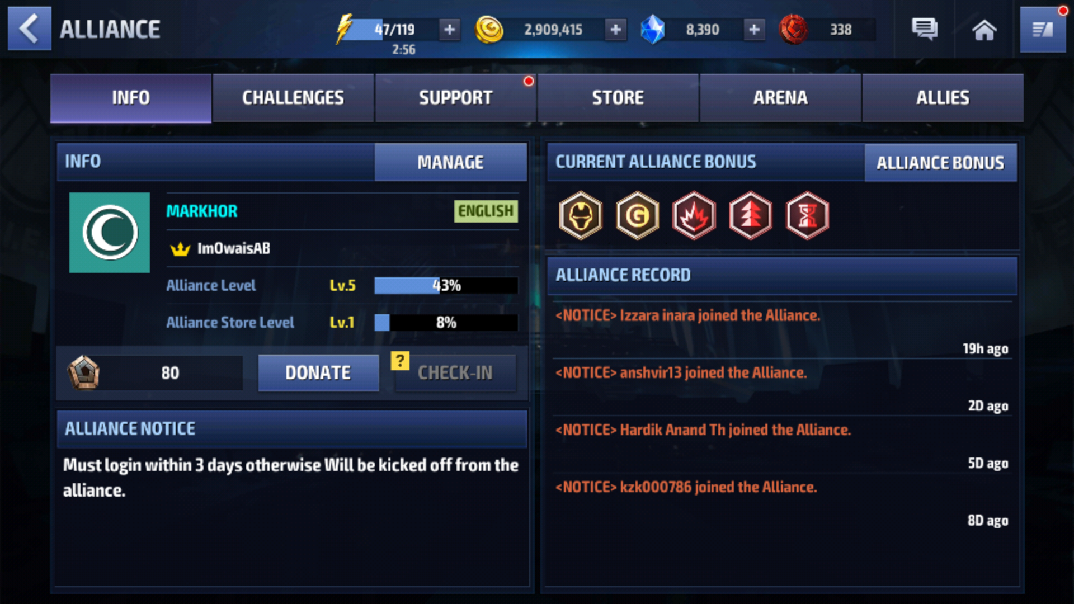Click the MANAGE button

point(450,162)
